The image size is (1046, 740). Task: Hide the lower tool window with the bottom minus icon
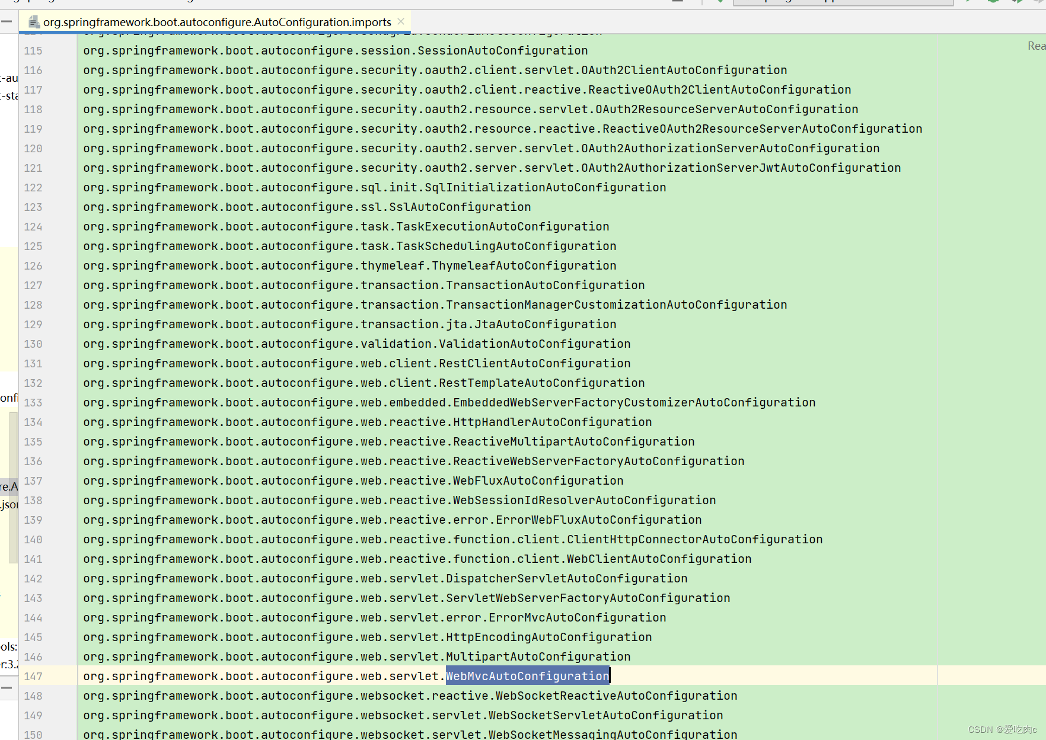[7, 688]
